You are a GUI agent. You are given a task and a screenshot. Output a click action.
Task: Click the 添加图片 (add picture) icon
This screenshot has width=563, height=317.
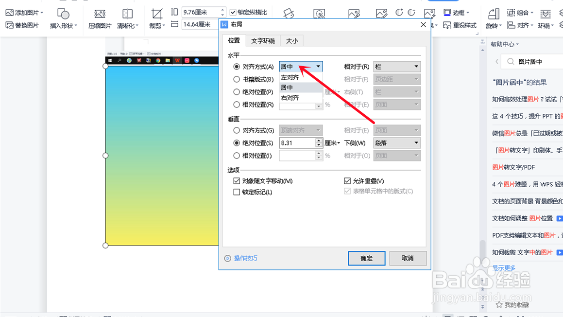pos(9,13)
